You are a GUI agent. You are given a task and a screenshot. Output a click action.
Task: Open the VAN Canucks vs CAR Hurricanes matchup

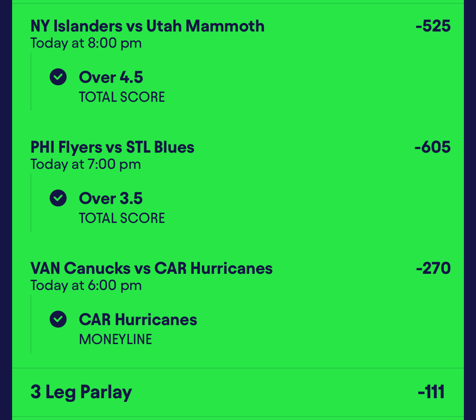(x=151, y=269)
